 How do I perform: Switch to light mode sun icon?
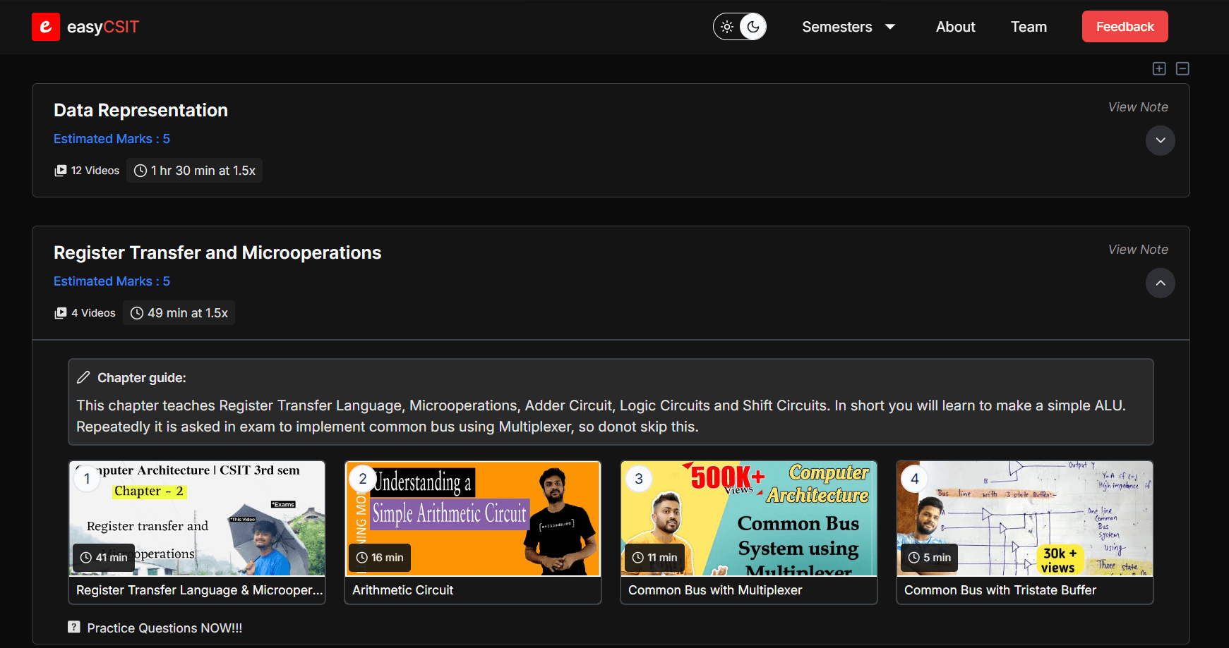coord(727,27)
